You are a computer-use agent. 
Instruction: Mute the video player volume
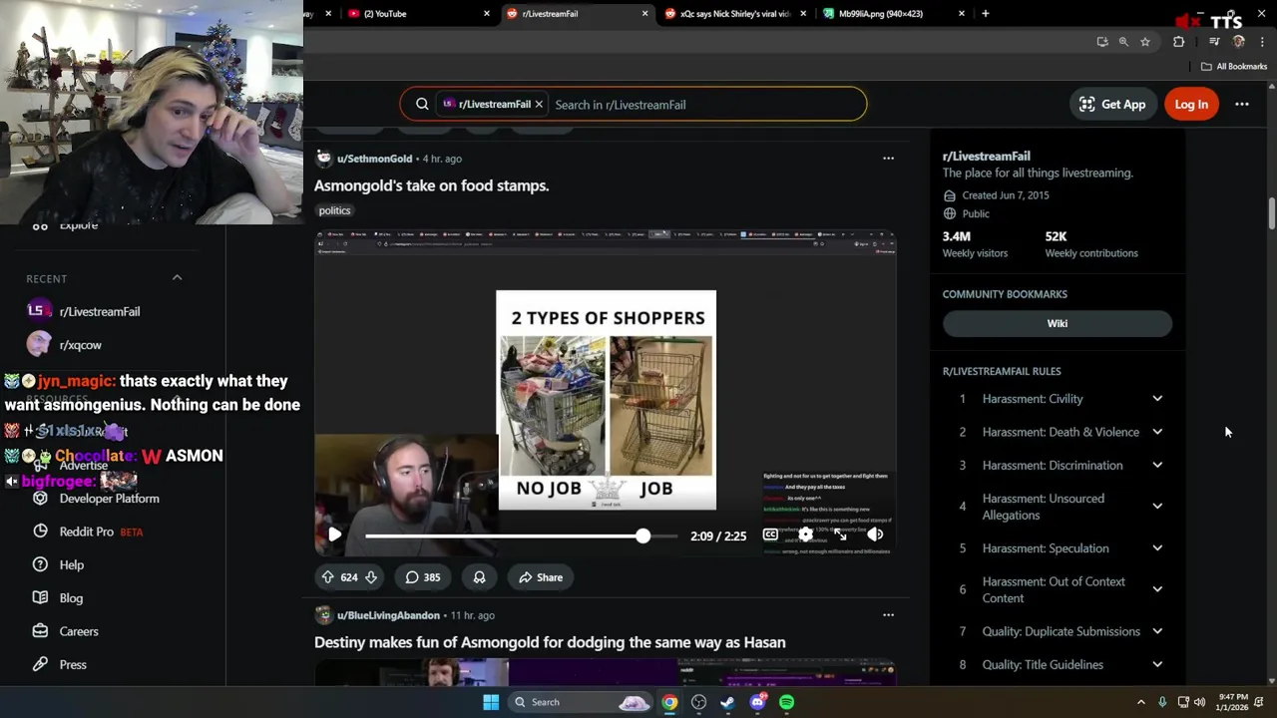(x=875, y=536)
